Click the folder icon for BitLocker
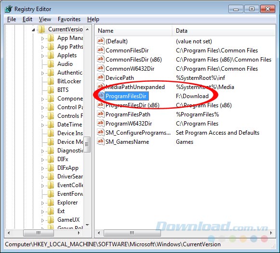Image resolution: width=280 pixels, height=253 pixels. tap(51, 81)
